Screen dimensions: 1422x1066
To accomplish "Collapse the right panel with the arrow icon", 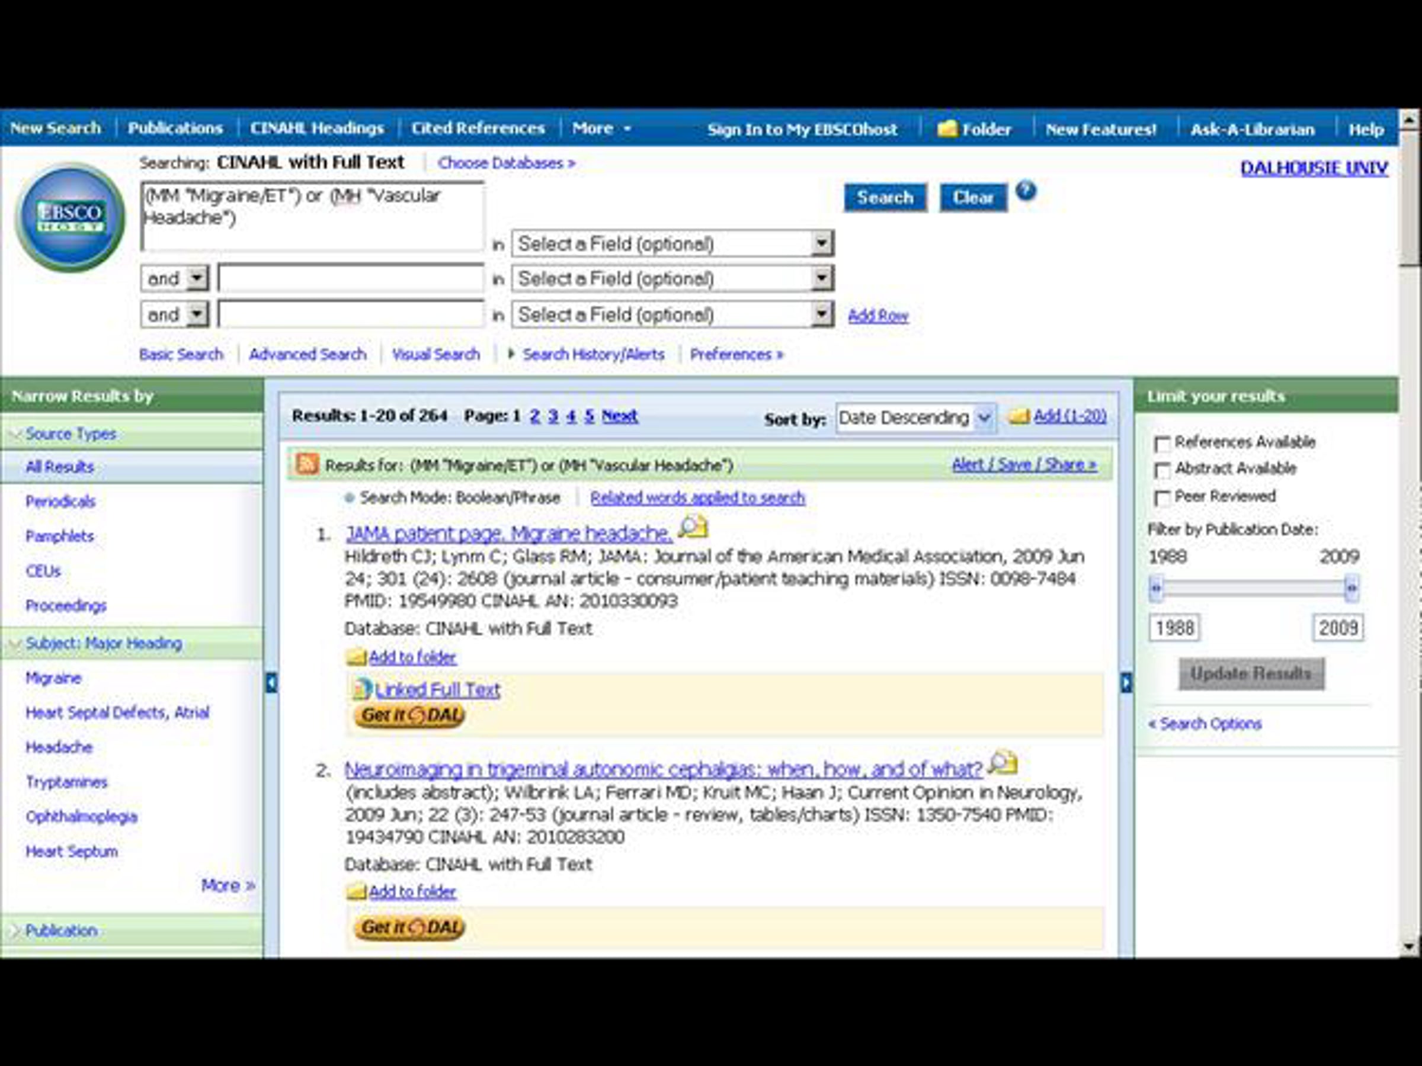I will (1126, 682).
